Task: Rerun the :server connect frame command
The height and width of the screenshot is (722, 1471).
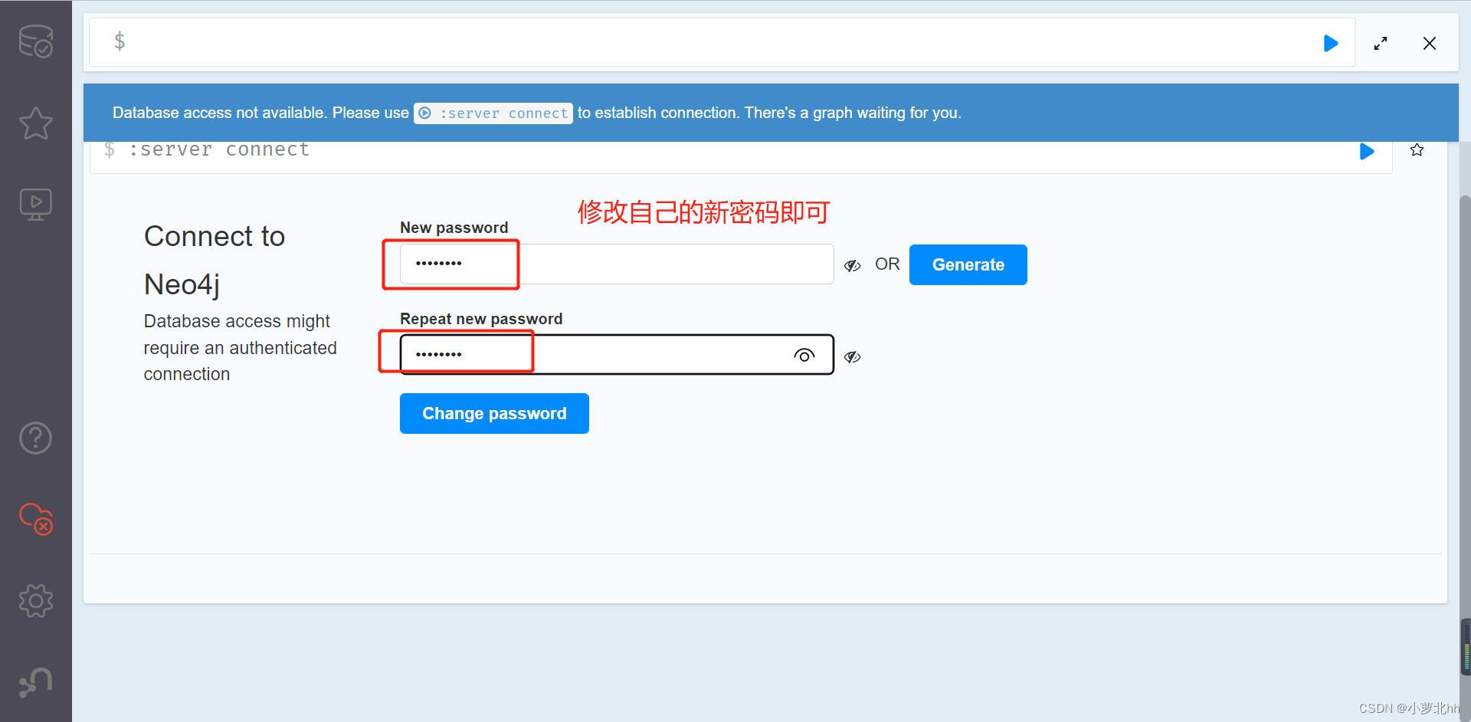Action: click(1367, 151)
